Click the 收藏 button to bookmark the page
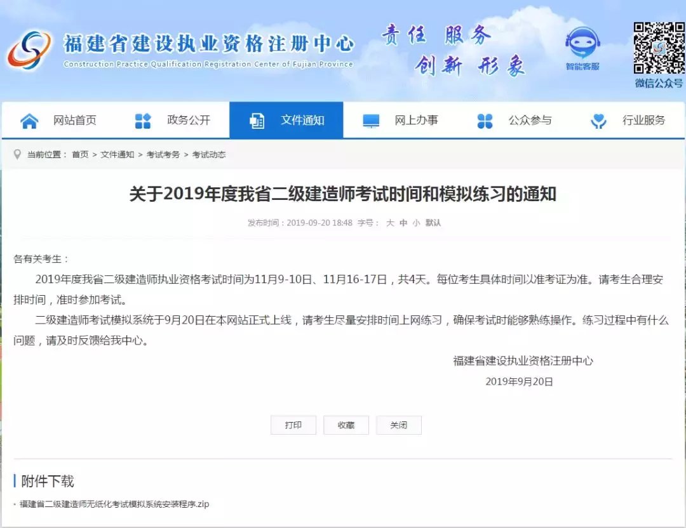This screenshot has width=686, height=528. 346,425
